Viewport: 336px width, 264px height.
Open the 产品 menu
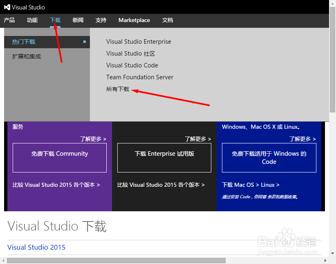pyautogui.click(x=9, y=20)
